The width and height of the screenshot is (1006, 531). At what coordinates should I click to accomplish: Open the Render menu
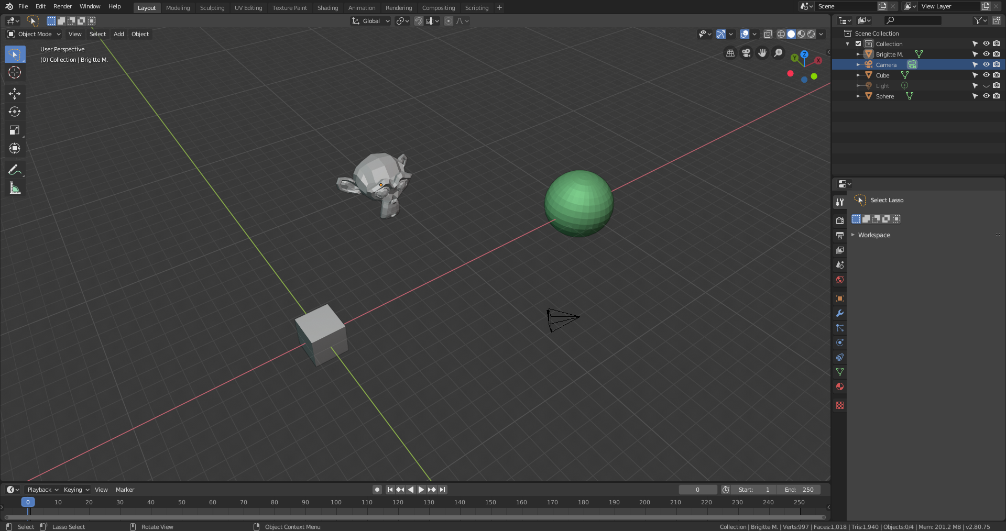tap(62, 6)
